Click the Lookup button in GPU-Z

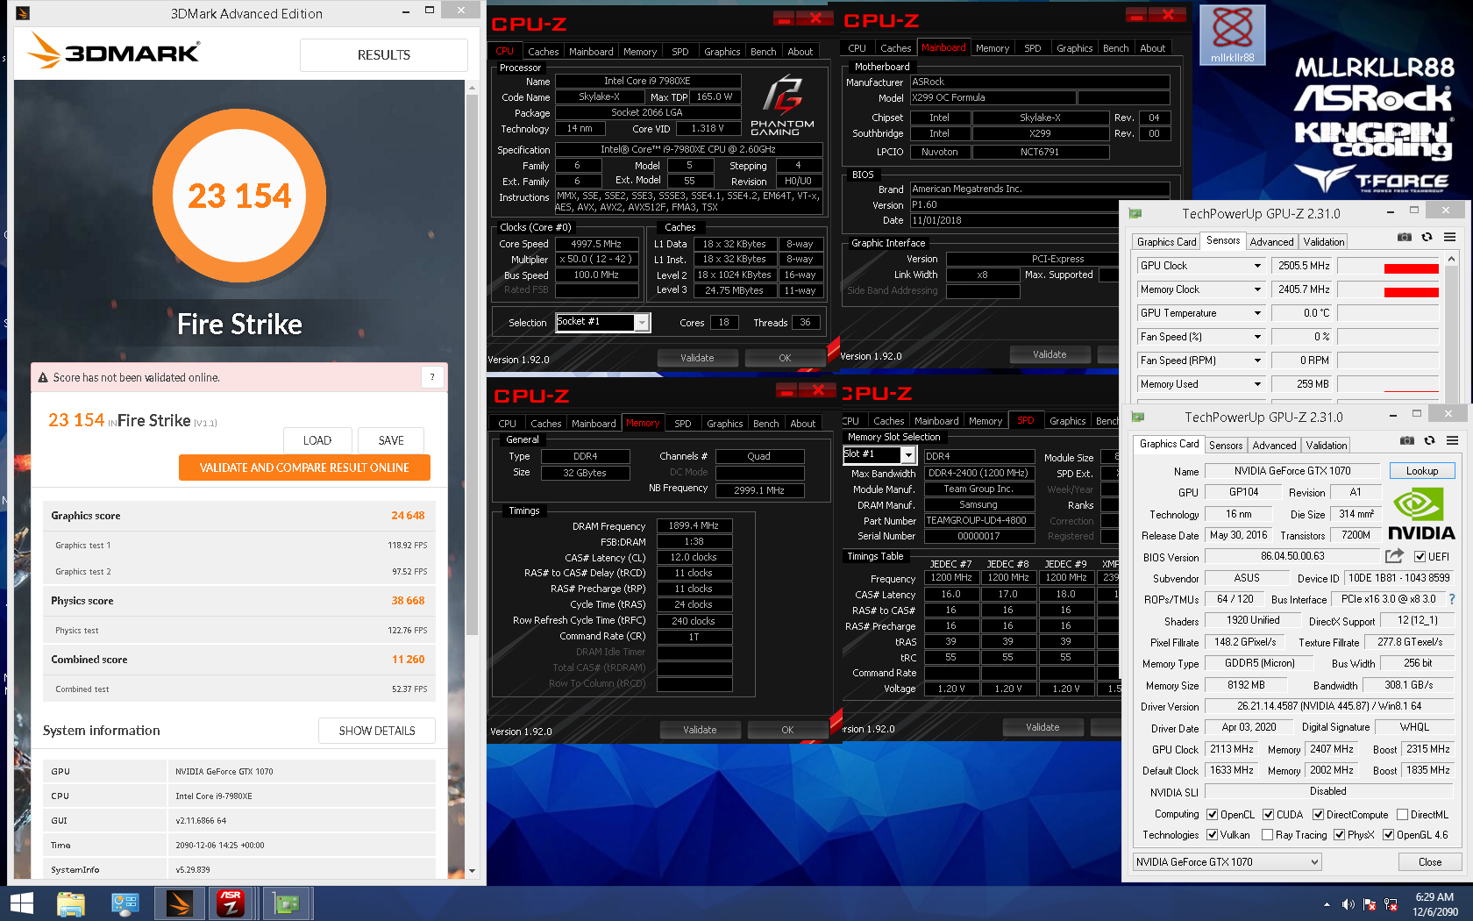click(x=1422, y=471)
